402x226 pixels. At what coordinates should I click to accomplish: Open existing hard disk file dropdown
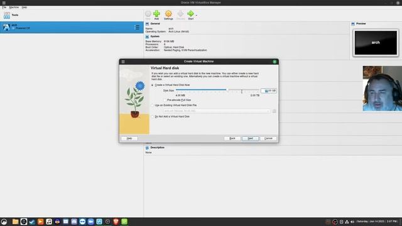[217, 111]
